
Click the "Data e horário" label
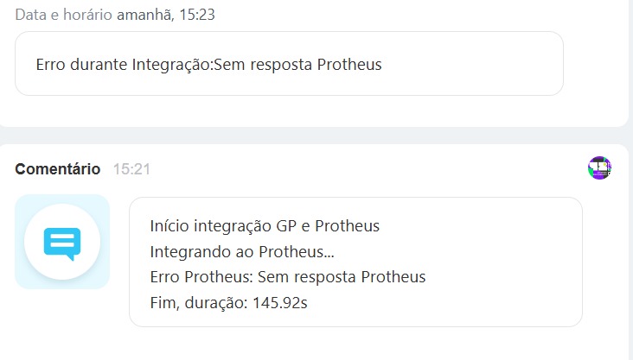(x=64, y=16)
